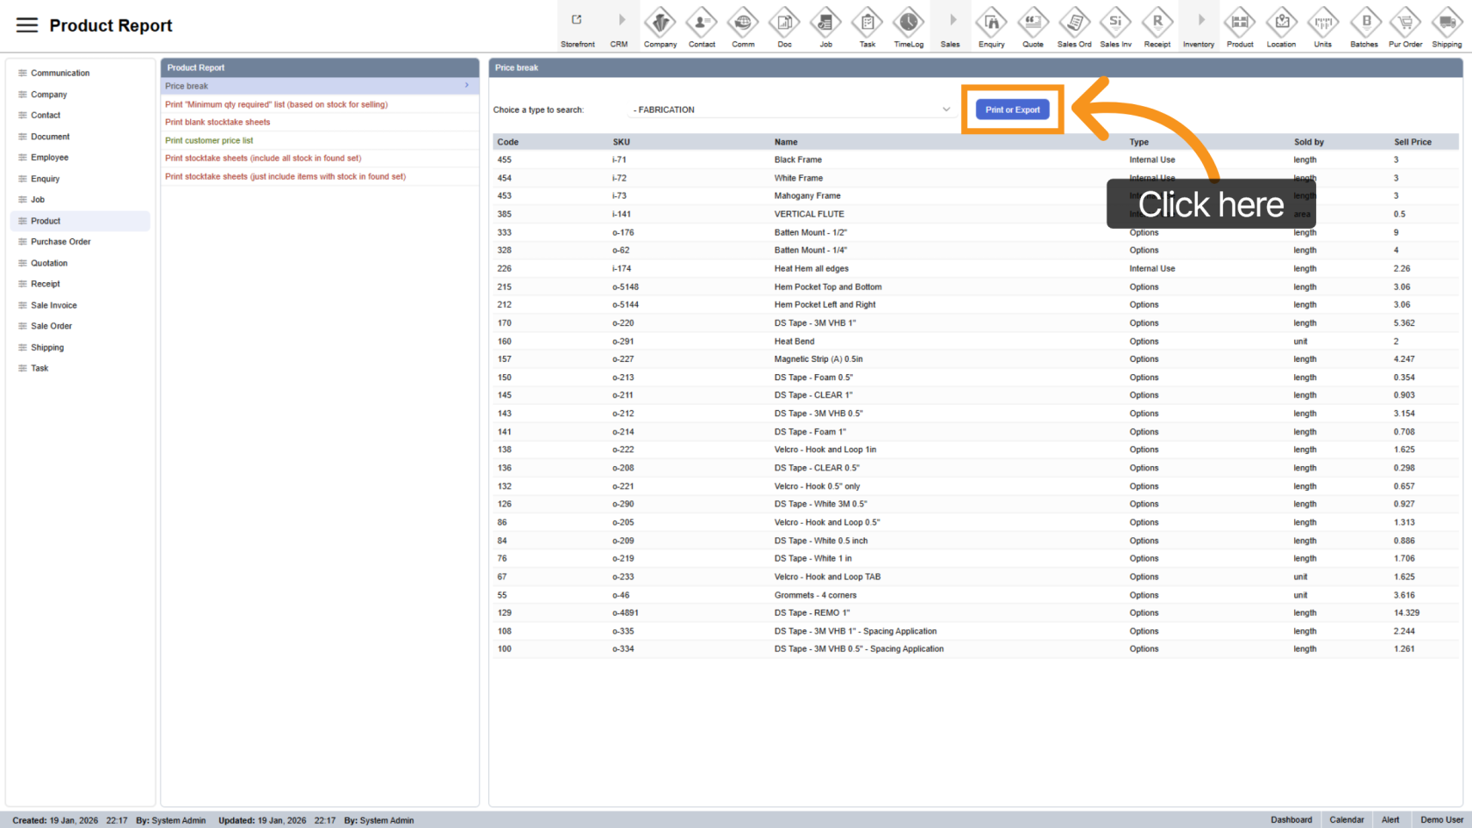Open the Quote toolbar icon
Viewport: 1472px width, 828px height.
coord(1032,22)
